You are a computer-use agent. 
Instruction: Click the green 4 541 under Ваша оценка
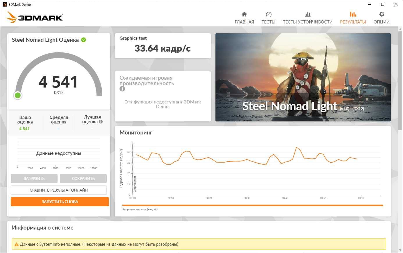point(24,129)
